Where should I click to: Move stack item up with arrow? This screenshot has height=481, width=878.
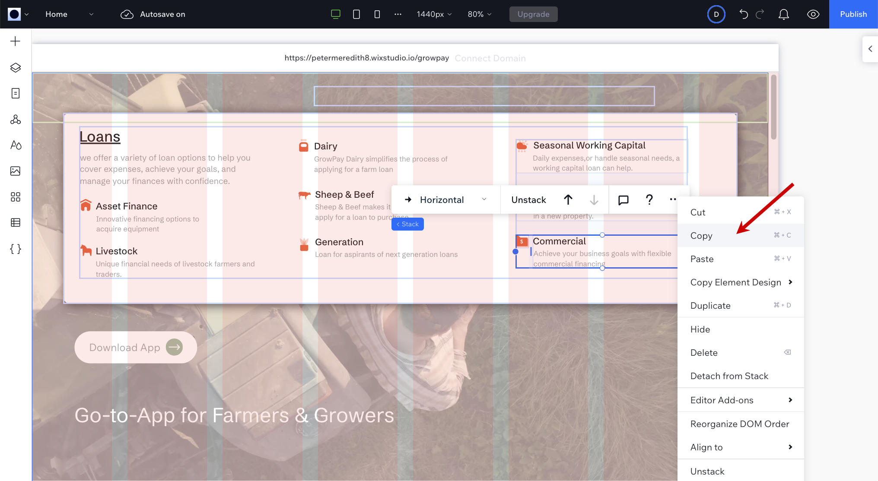(x=568, y=200)
